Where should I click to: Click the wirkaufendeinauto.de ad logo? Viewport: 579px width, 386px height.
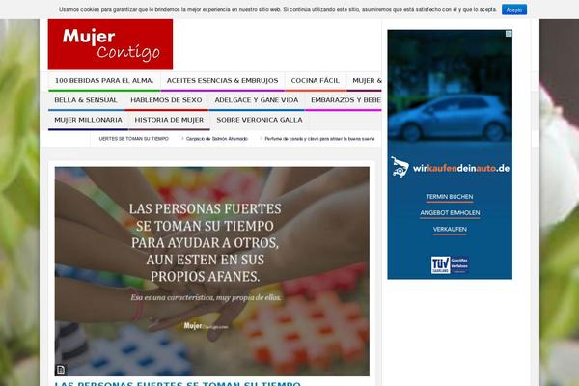coord(450,167)
